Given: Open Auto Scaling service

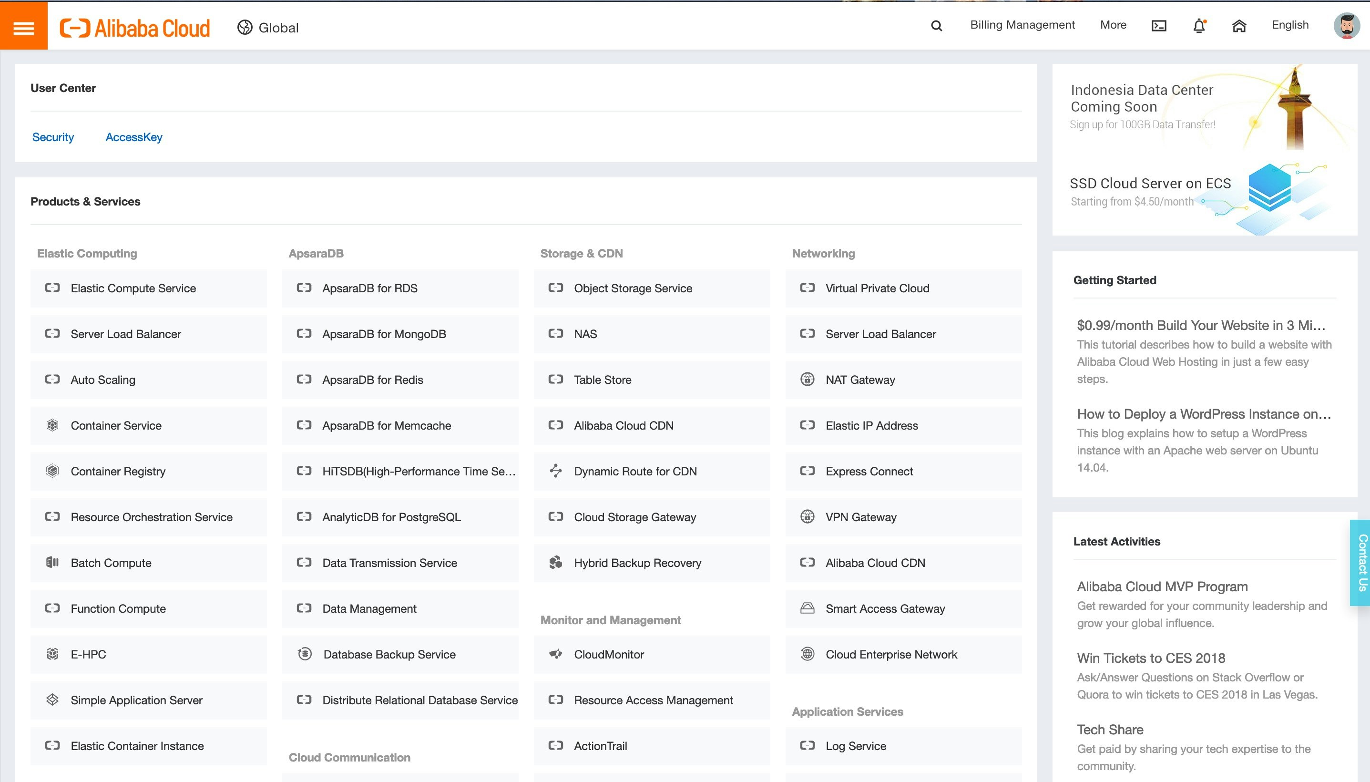Looking at the screenshot, I should click(x=149, y=380).
